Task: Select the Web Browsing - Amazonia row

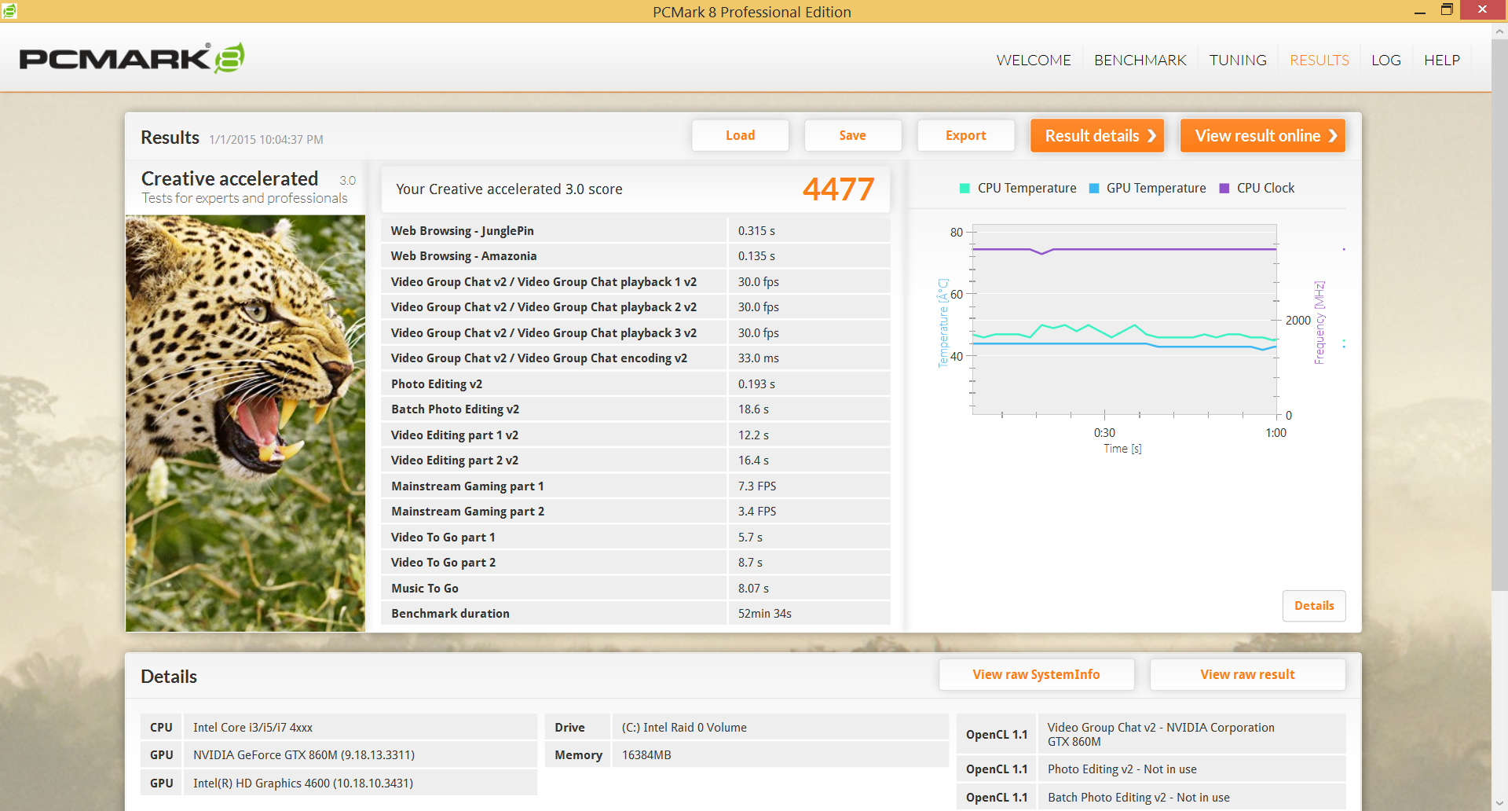Action: [635, 255]
